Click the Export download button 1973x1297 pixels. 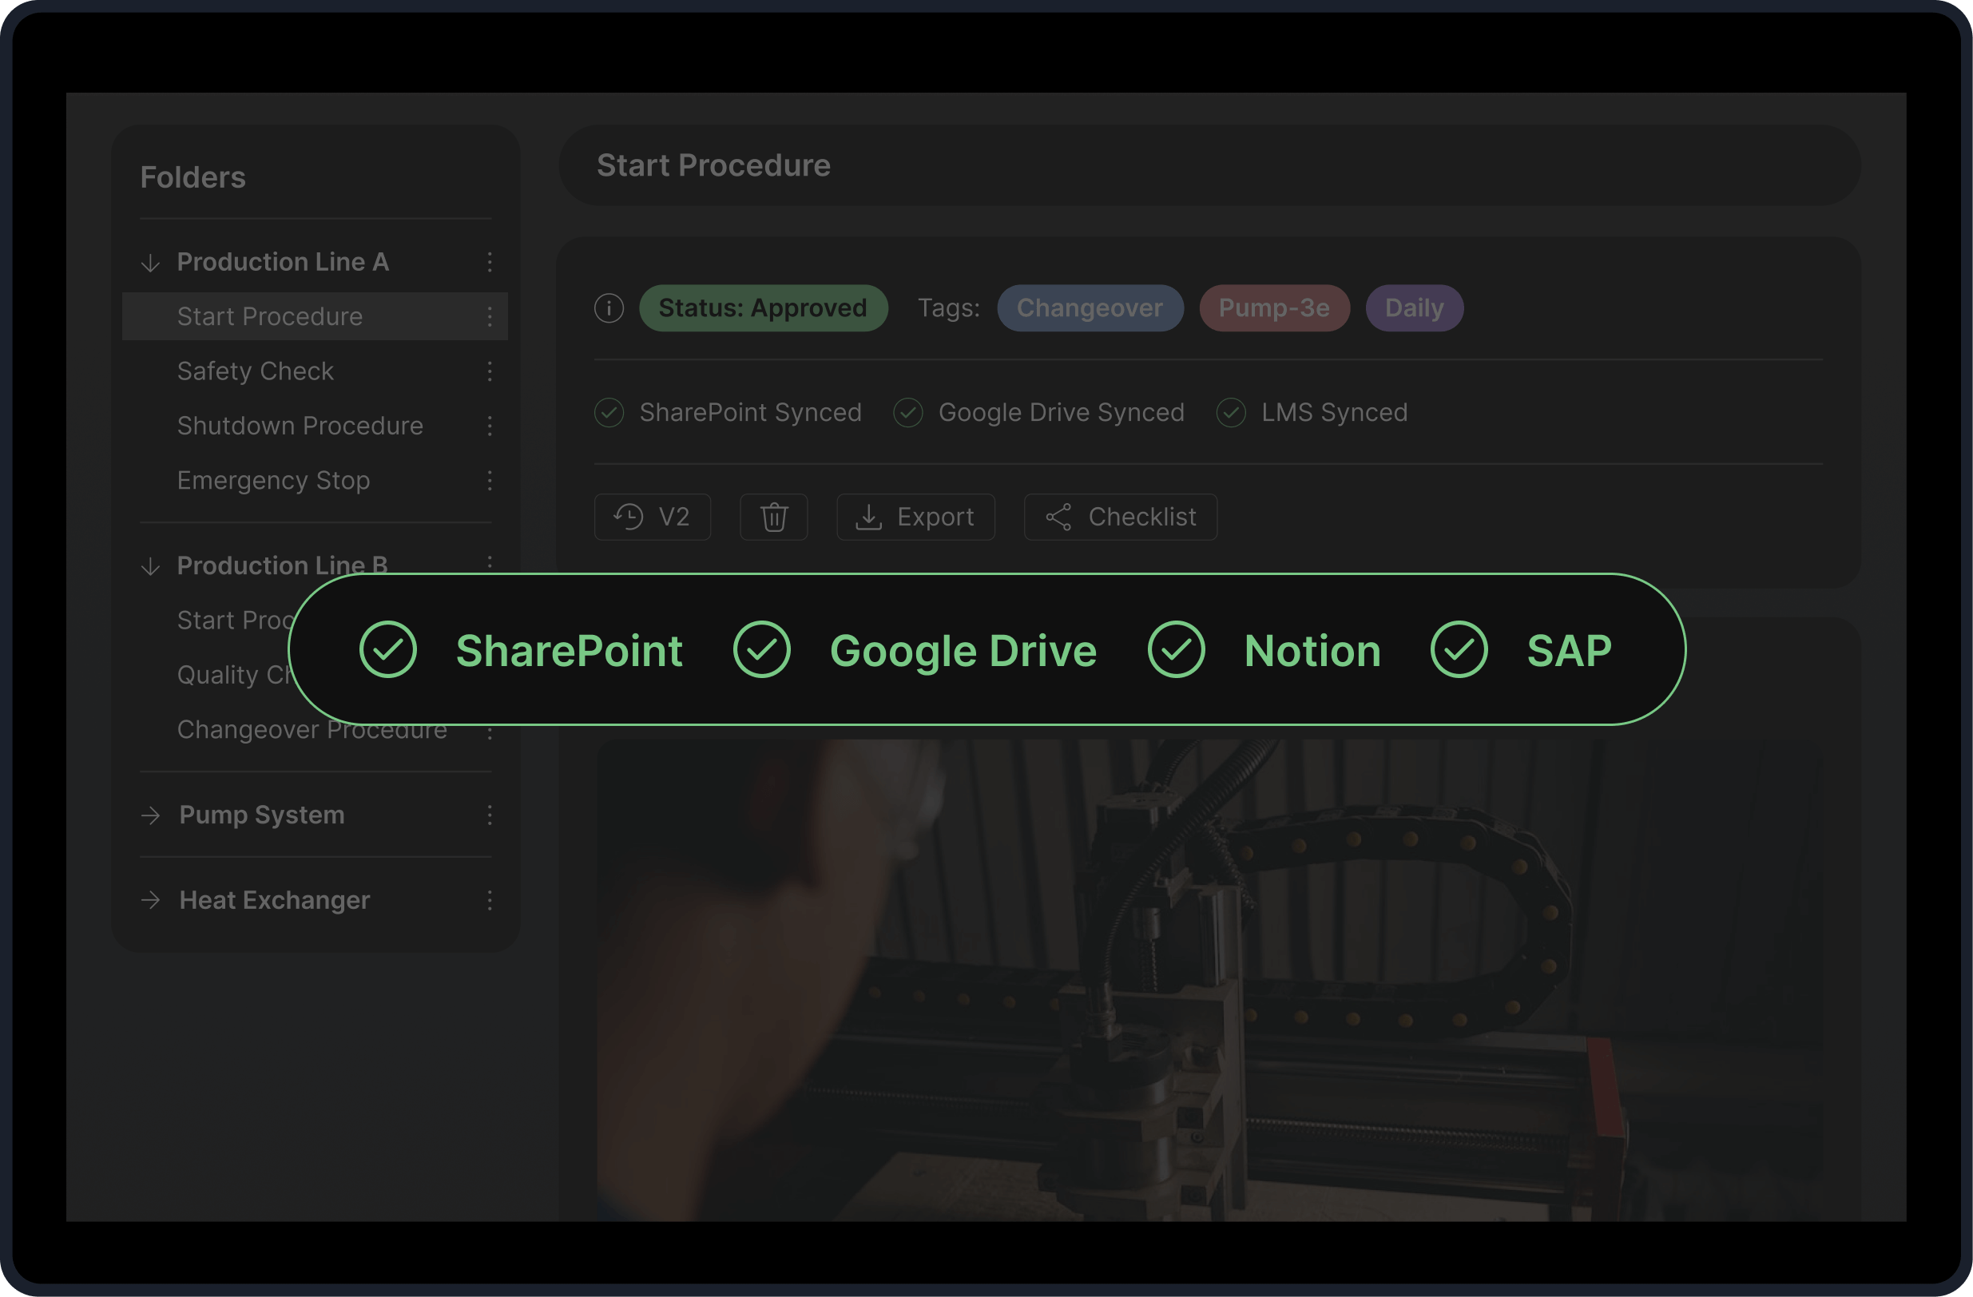tap(915, 518)
